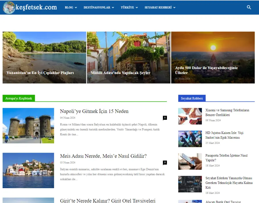Expand the SEYAHAT REHBERİ menu chevron

174,7
